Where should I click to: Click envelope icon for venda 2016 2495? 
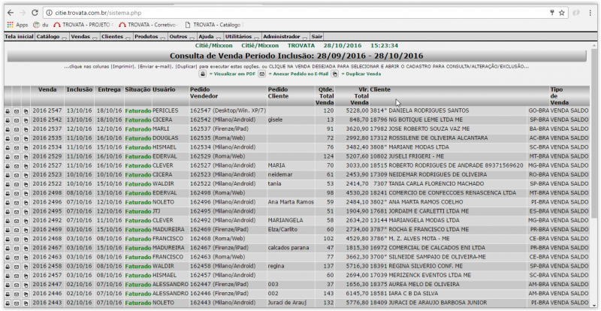17,212
